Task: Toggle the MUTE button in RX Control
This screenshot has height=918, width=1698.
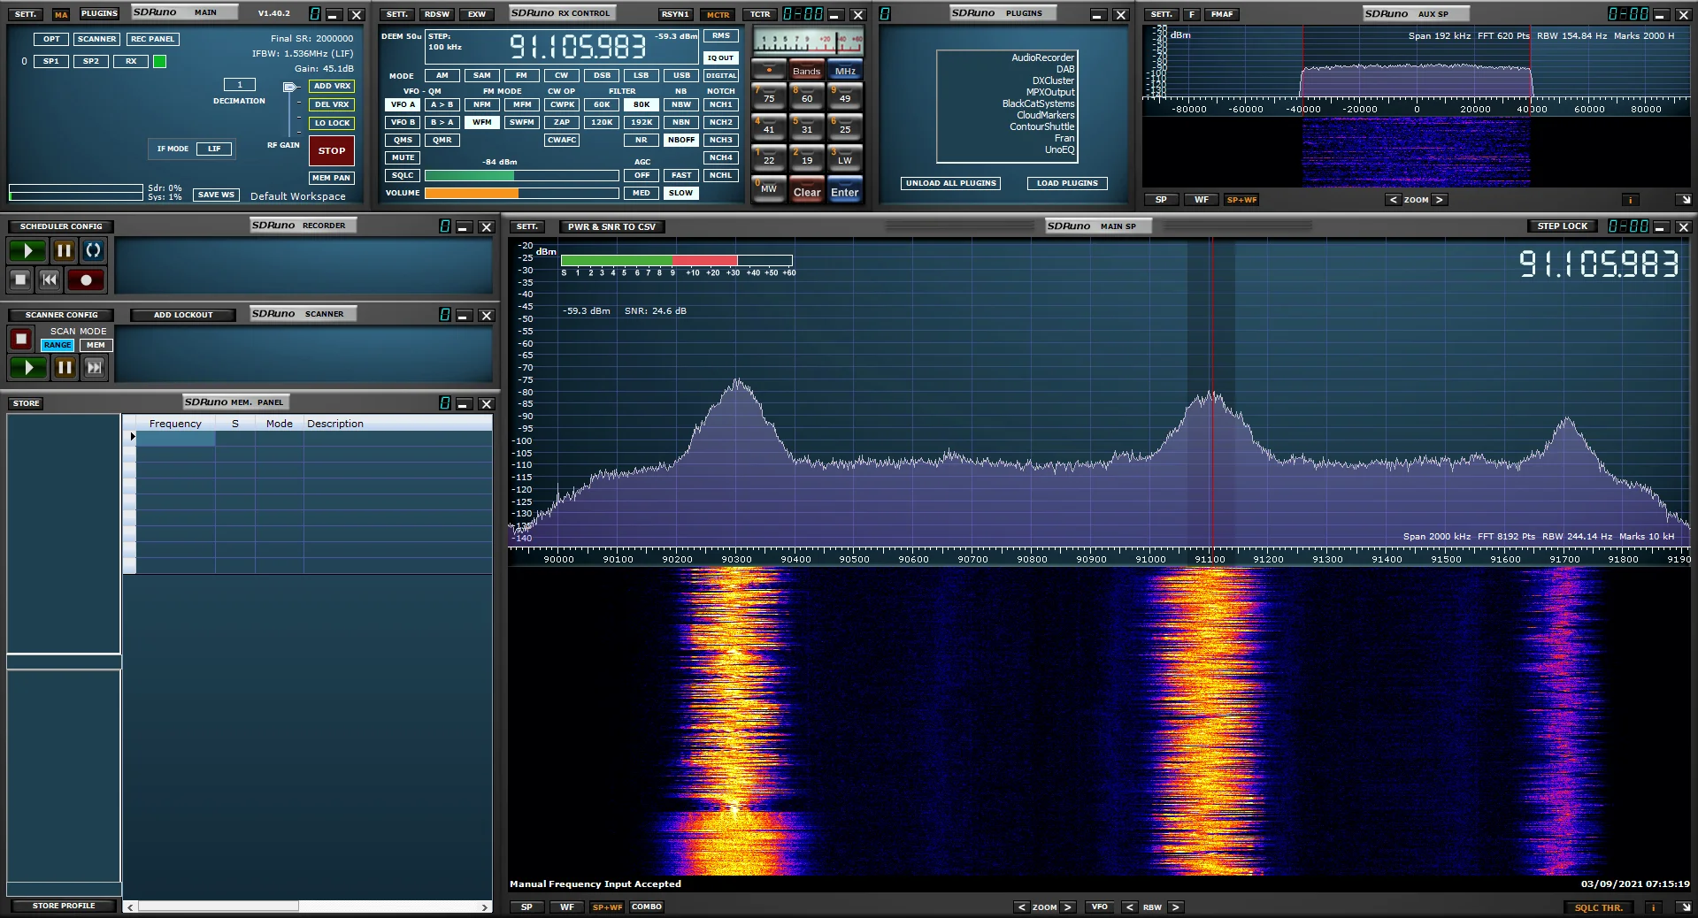Action: (403, 157)
